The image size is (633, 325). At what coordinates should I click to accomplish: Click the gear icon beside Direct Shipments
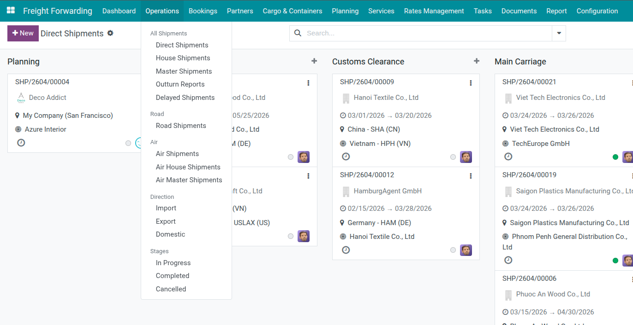[x=110, y=33]
